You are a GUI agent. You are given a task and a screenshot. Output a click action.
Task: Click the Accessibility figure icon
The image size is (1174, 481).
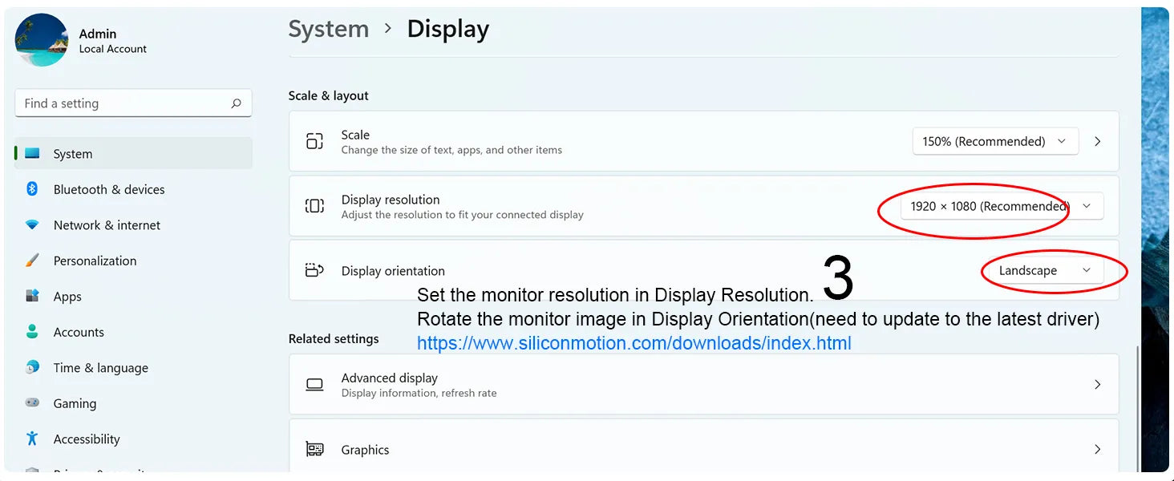tap(32, 439)
